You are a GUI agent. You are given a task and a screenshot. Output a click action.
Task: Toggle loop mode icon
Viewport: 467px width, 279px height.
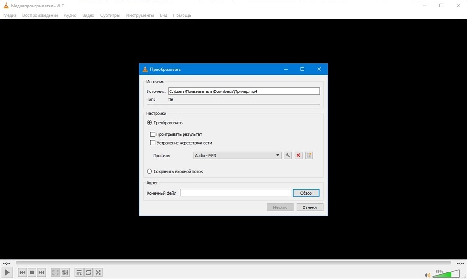(88, 272)
